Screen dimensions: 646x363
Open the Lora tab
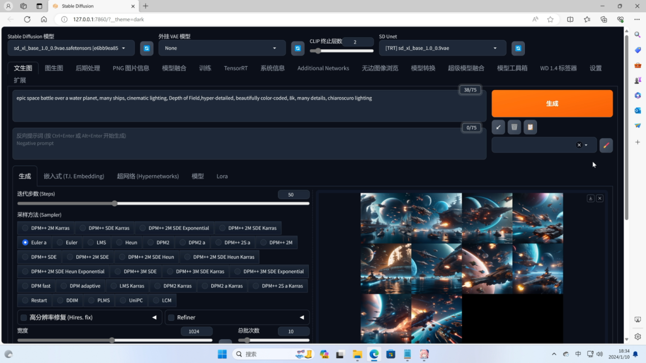click(222, 176)
